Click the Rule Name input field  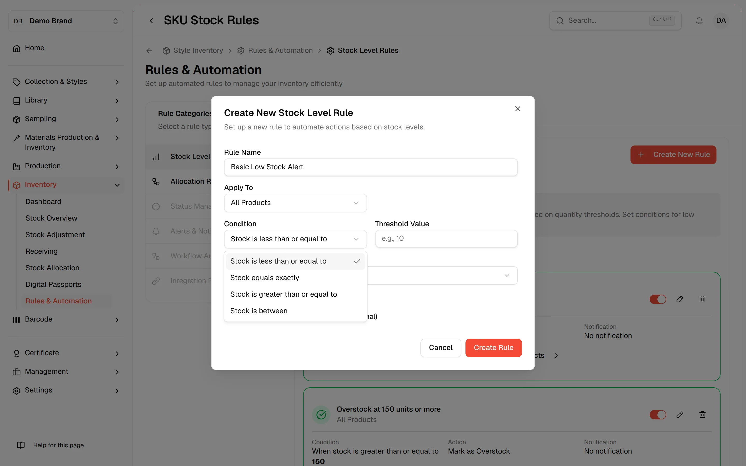click(x=370, y=167)
